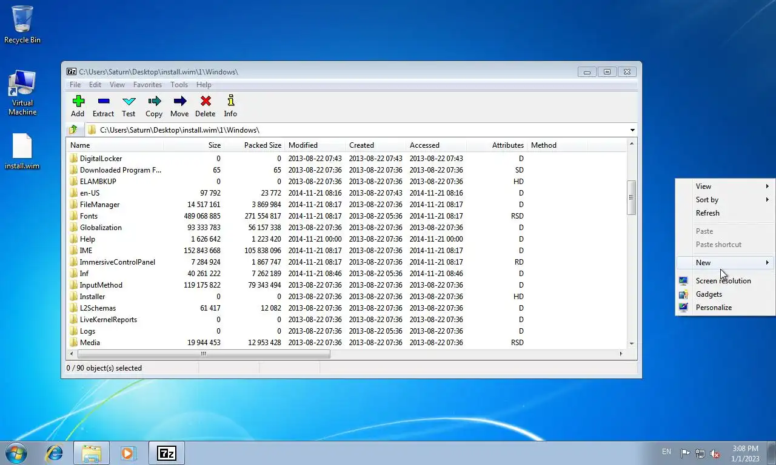The image size is (776, 465).
Task: Open the Favorites menu
Action: (x=147, y=85)
